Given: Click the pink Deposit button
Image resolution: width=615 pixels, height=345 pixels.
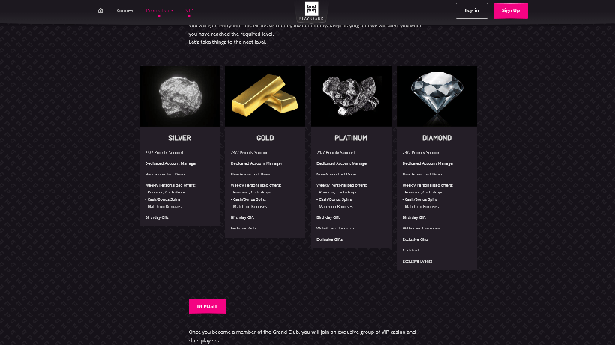Looking at the screenshot, I should [207, 306].
